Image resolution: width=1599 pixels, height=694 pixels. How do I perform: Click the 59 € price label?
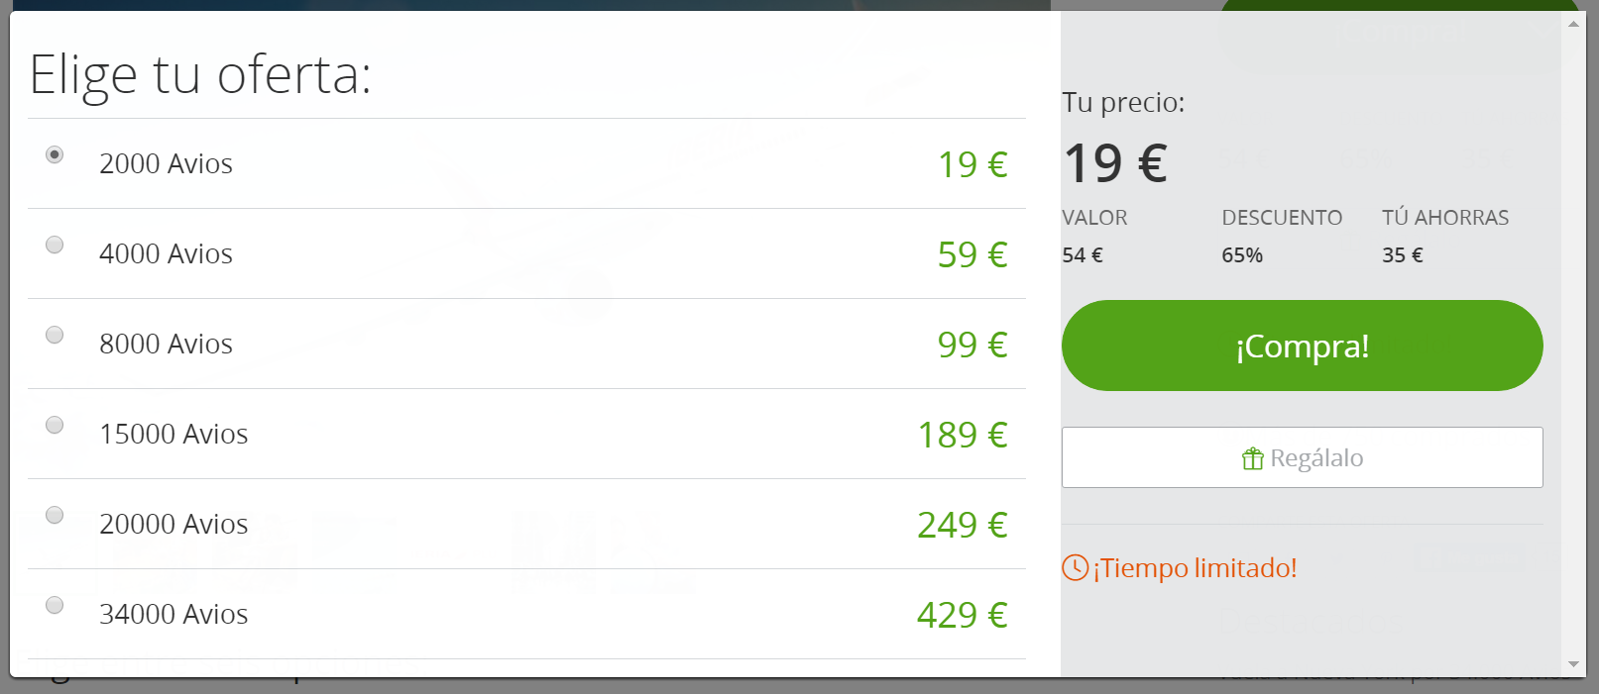click(972, 254)
